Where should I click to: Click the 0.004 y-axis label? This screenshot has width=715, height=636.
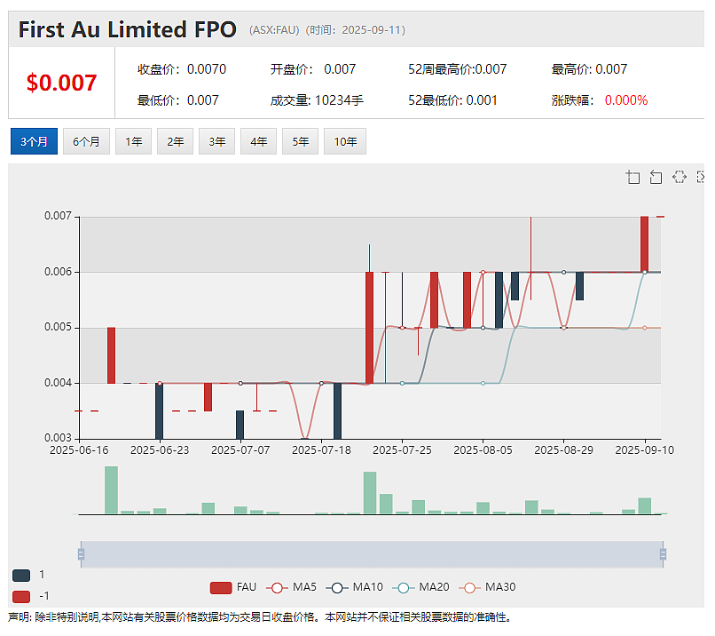(58, 383)
